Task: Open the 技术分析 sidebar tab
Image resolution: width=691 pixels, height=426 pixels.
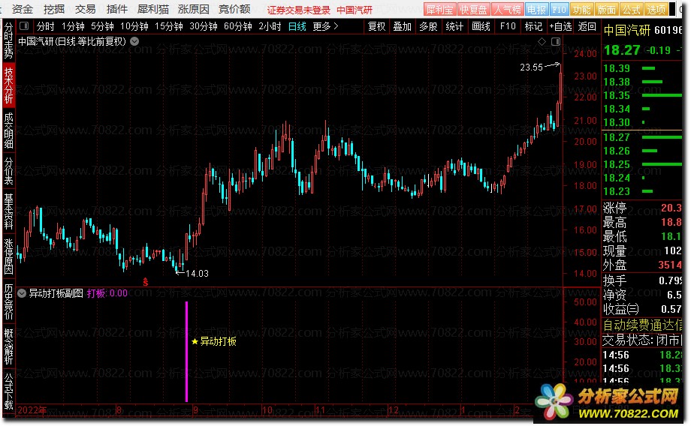Action: pyautogui.click(x=8, y=85)
